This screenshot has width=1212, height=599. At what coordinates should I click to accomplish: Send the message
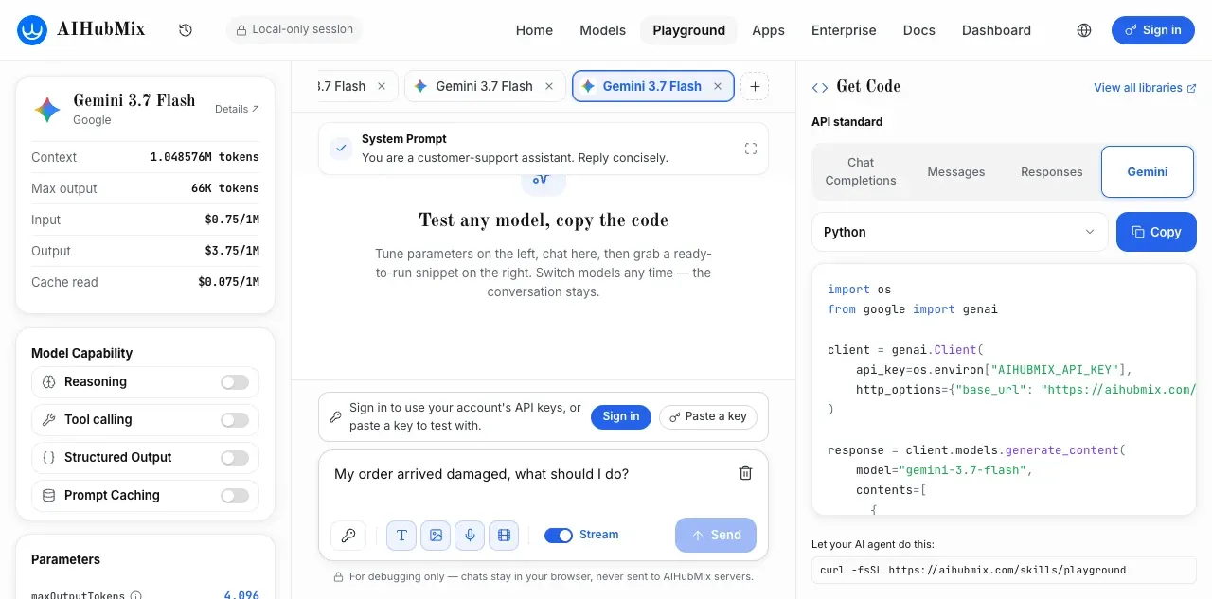point(716,536)
